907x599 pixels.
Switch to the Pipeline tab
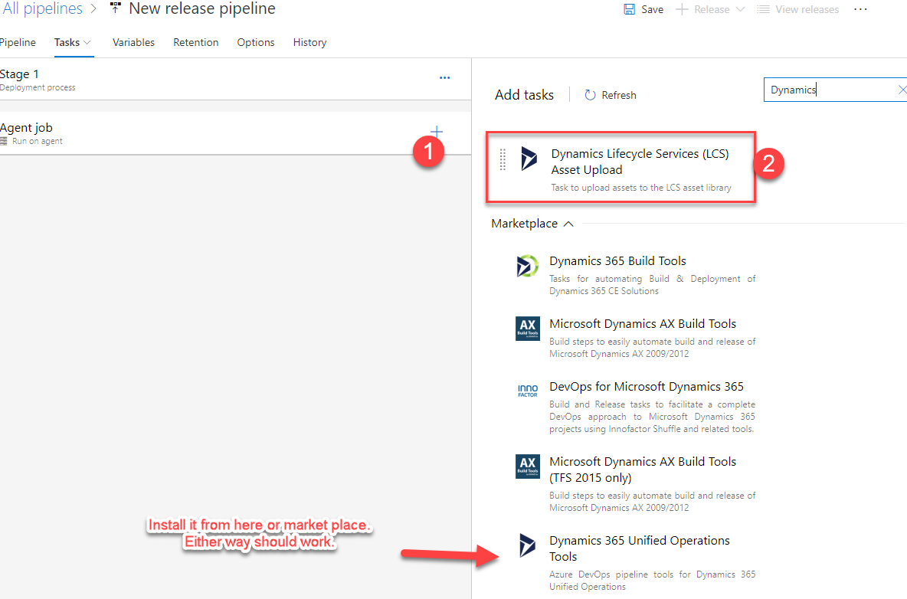tap(18, 42)
